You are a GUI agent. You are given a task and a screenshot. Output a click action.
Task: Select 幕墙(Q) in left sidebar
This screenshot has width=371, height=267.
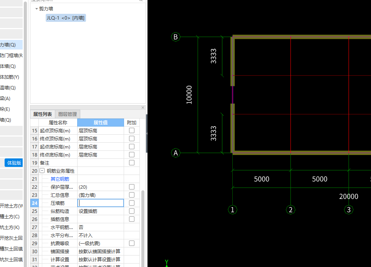pos(11,120)
